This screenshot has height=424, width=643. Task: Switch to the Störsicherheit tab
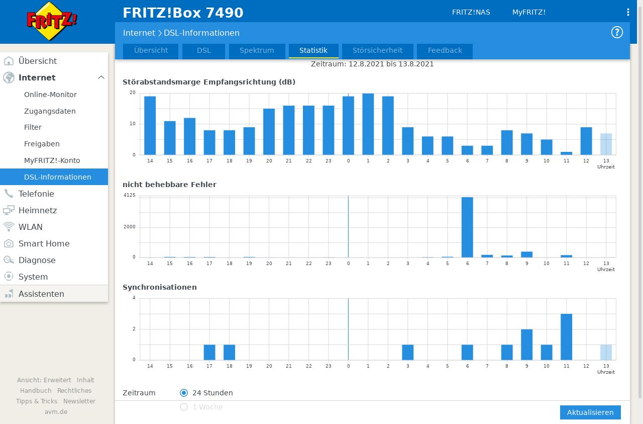point(377,51)
